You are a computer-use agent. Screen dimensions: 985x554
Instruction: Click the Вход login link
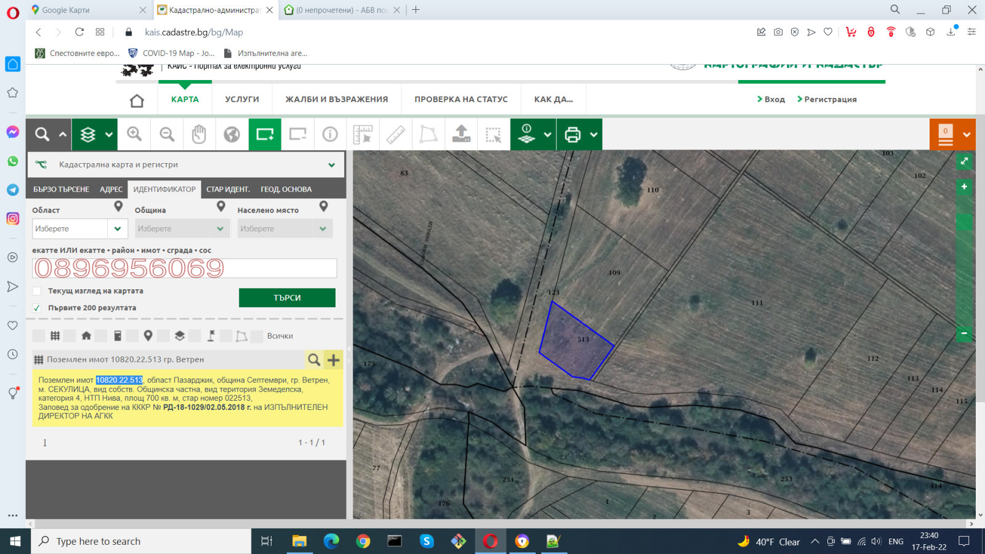tap(771, 99)
